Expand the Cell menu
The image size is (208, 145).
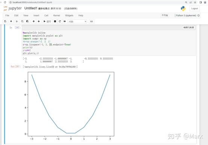click(46, 15)
